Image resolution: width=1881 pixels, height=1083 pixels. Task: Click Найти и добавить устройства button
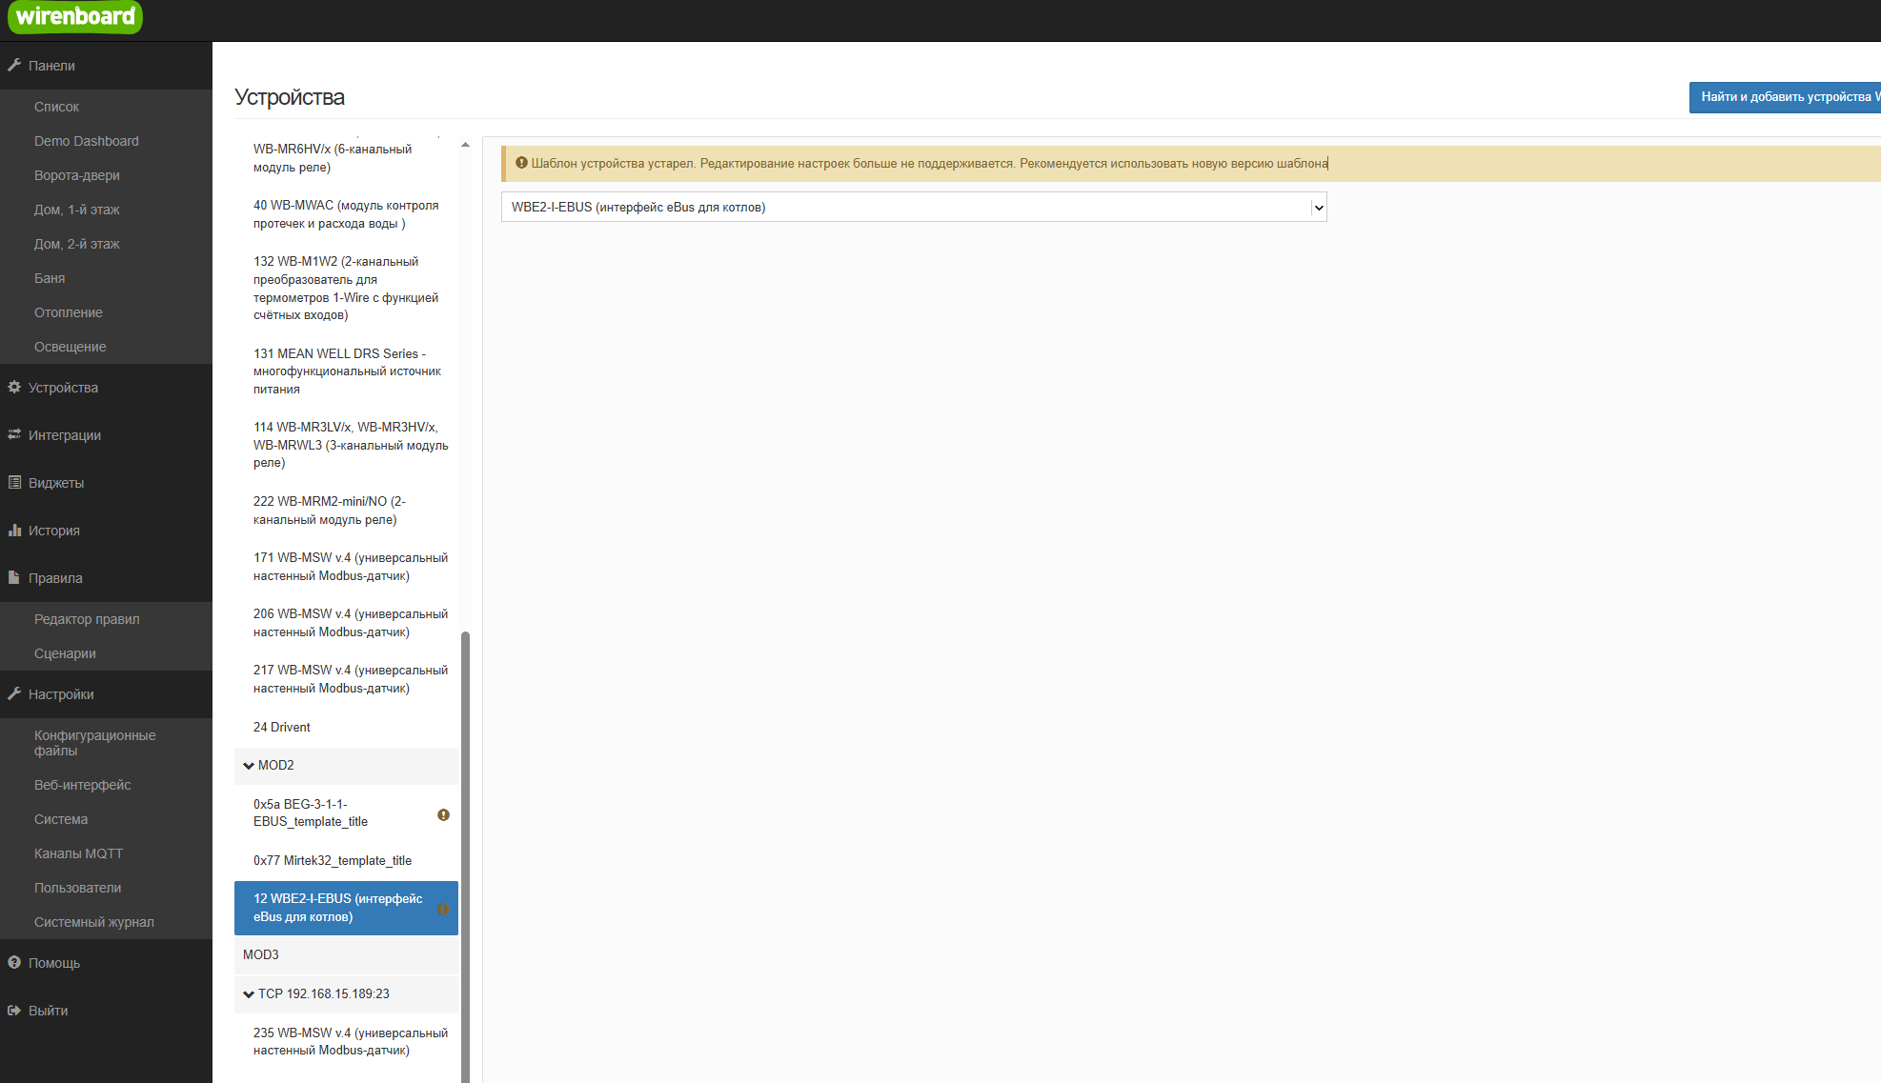click(x=1787, y=97)
